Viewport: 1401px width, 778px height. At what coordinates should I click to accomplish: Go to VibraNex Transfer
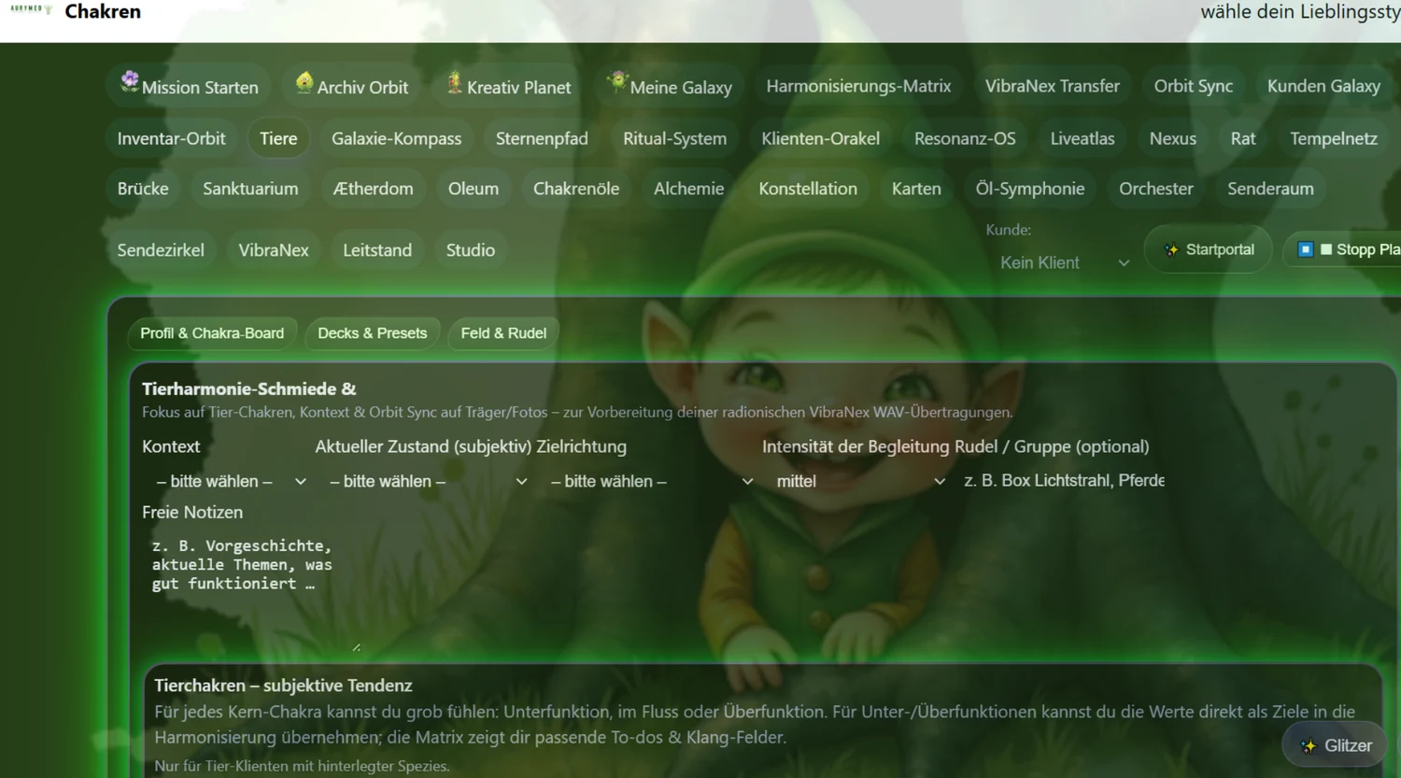(1053, 86)
